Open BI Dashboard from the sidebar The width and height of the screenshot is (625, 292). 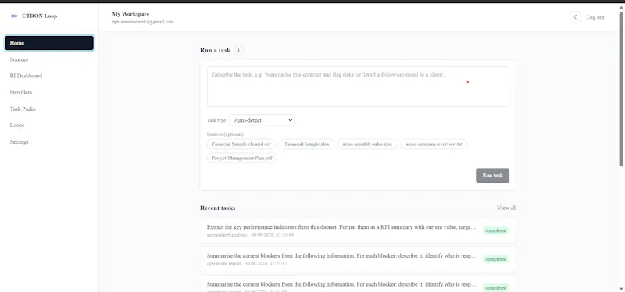26,76
